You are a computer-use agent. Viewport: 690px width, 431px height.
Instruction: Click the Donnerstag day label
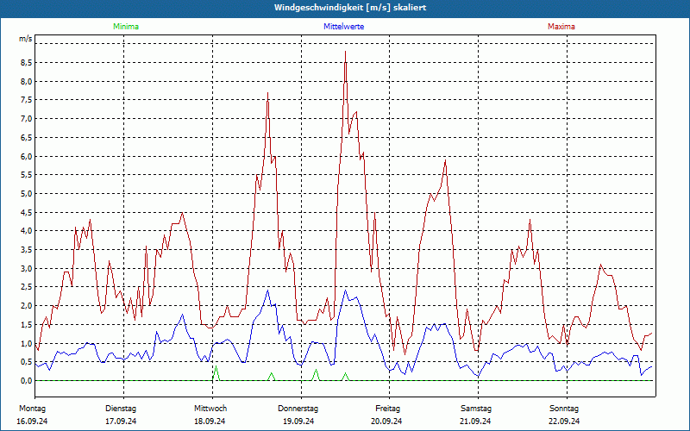pyautogui.click(x=298, y=409)
